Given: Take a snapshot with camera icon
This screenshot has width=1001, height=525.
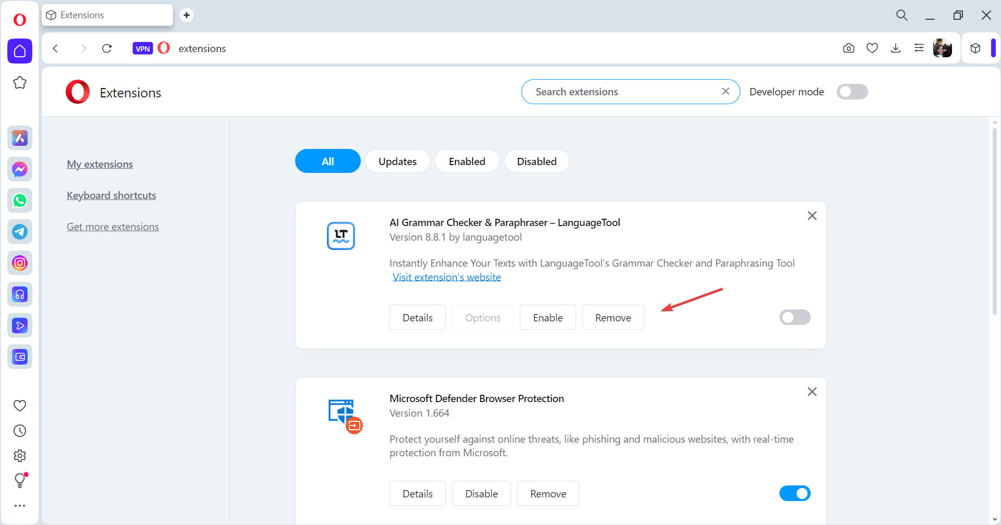Looking at the screenshot, I should click(848, 48).
